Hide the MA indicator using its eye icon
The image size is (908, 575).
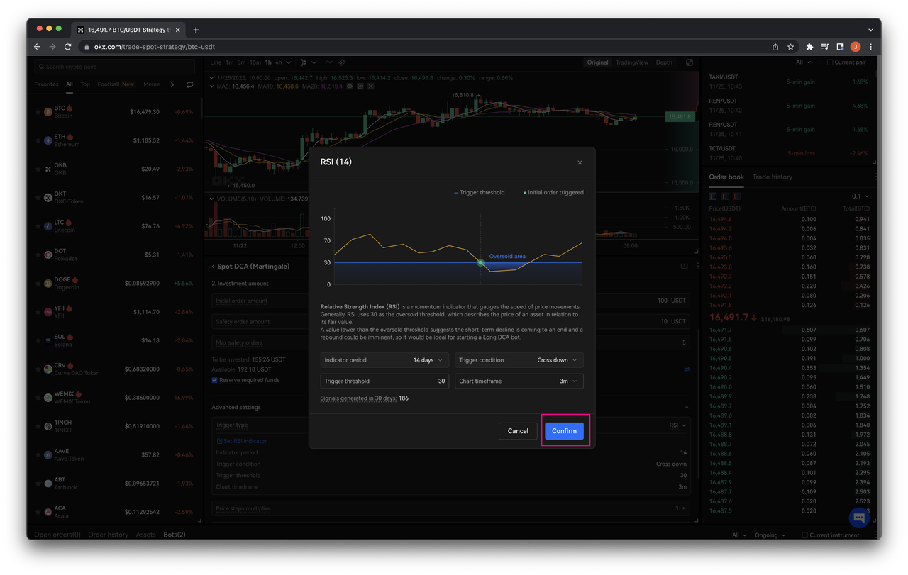tap(350, 86)
